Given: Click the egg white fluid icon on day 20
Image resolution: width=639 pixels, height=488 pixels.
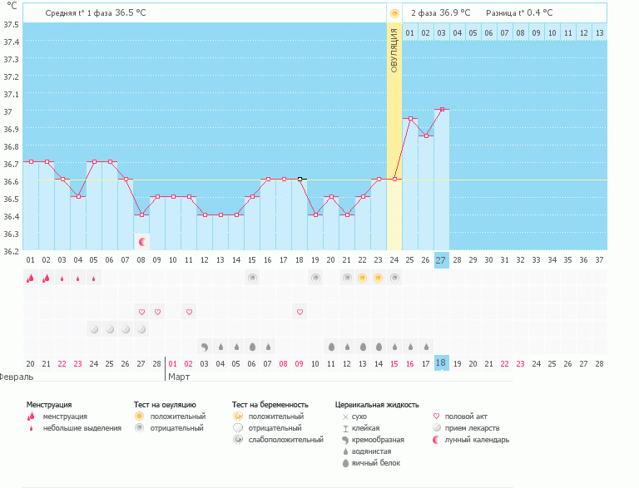Looking at the screenshot, I should pyautogui.click(x=330, y=347).
